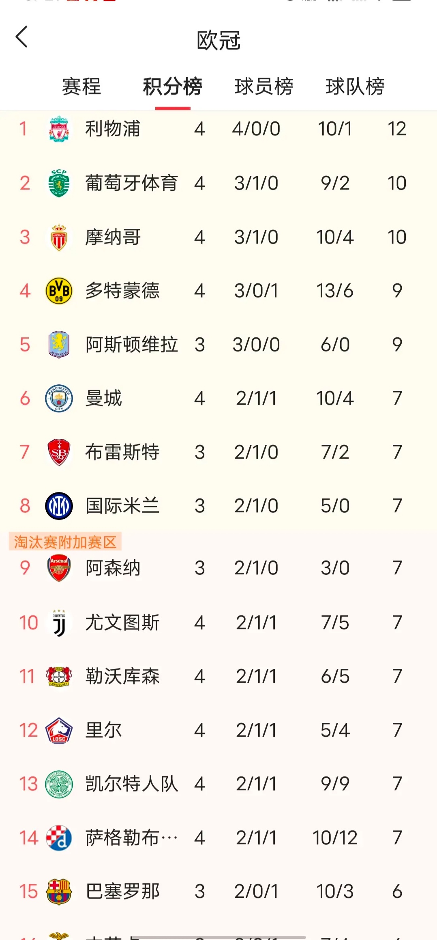Screen dimensions: 437x940
Task: Select the Manchester City badge
Action: click(59, 398)
